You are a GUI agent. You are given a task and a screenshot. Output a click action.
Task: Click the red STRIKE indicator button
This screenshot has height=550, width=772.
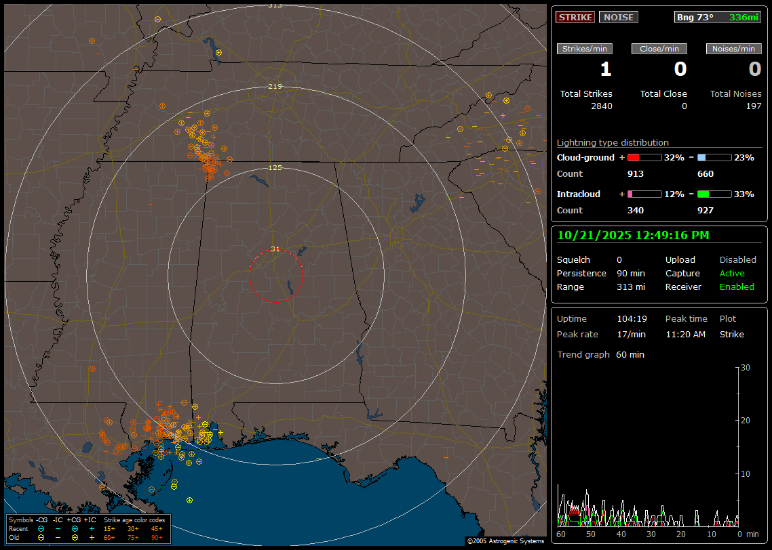pos(575,18)
